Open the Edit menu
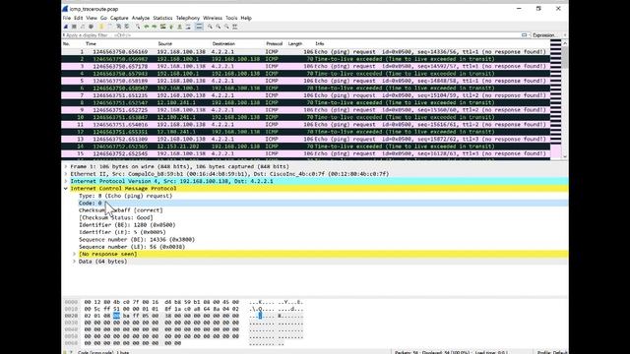The image size is (630, 354). pyautogui.click(x=79, y=18)
